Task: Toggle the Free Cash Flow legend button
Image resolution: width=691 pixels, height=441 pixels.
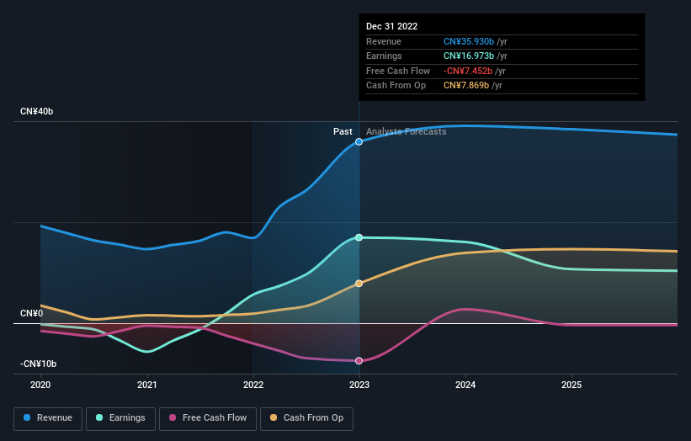Action: tap(208, 418)
